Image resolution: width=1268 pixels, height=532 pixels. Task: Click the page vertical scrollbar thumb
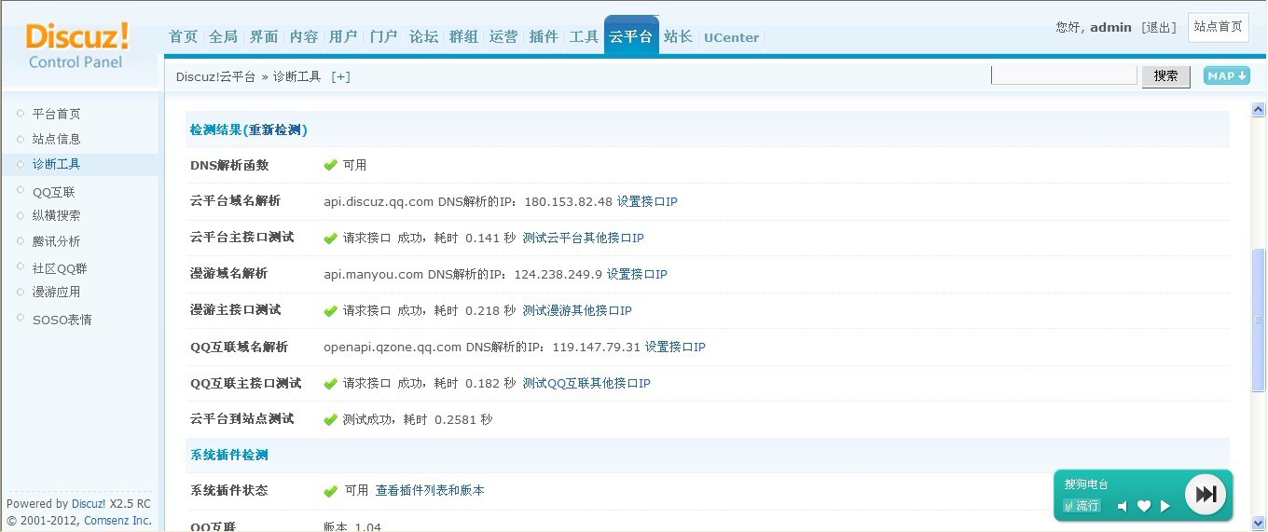click(x=1259, y=321)
